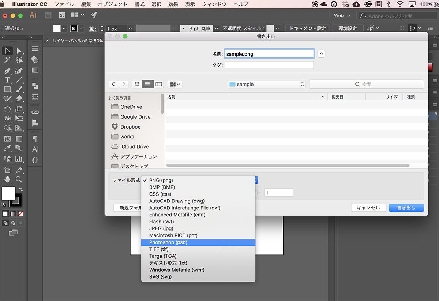
Task: Switch file browser to column view
Action: [158, 84]
